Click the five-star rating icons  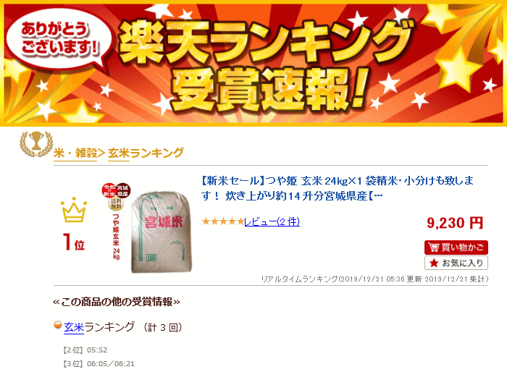click(223, 221)
